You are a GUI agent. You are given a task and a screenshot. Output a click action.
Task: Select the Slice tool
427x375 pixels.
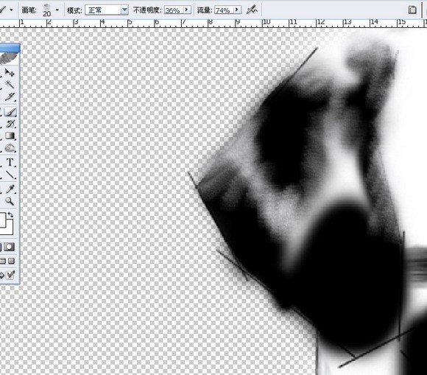(x=10, y=97)
